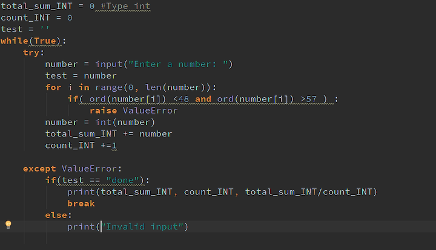Click the line 'test = number'
The image size is (436, 250).
tap(81, 75)
